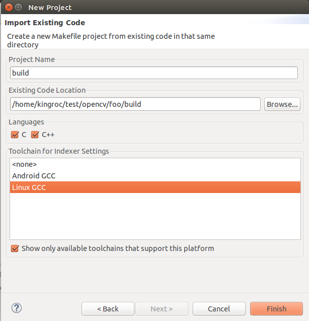
Task: Click the Import Existing Code heading
Action: coord(45,23)
